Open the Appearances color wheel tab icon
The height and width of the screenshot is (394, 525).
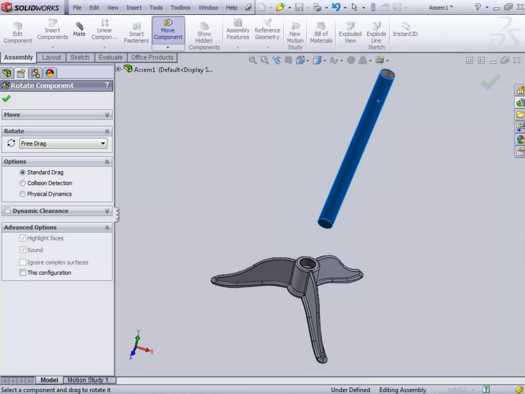click(x=50, y=73)
